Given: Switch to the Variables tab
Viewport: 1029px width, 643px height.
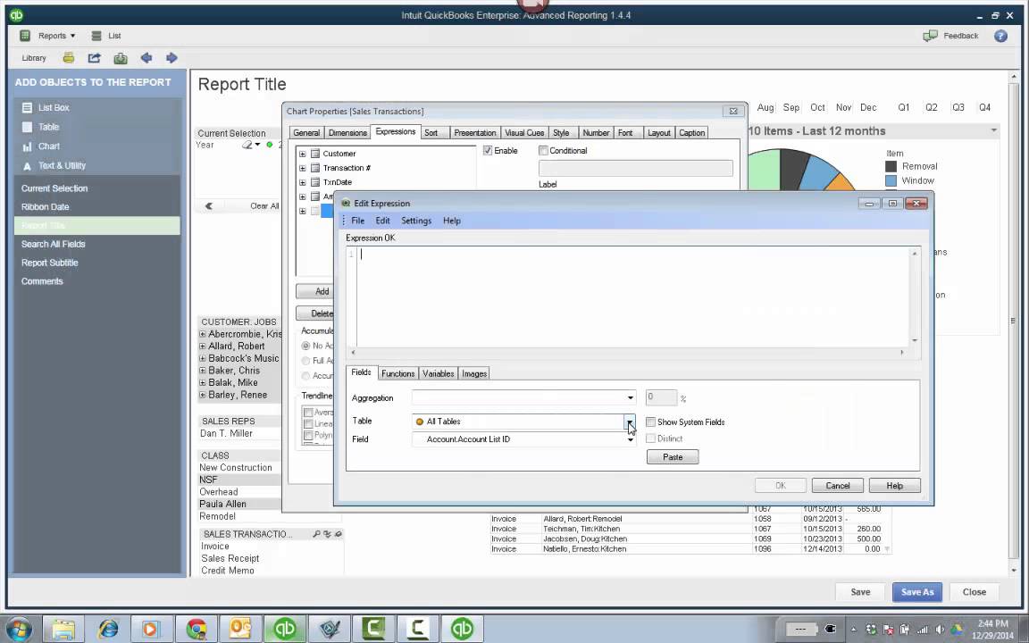Looking at the screenshot, I should 438,373.
